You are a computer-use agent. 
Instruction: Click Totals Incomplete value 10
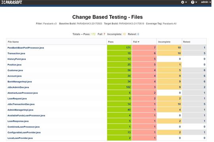pyautogui.click(x=124, y=34)
